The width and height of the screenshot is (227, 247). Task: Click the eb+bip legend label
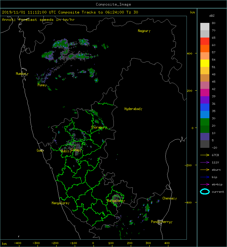pyautogui.click(x=217, y=185)
